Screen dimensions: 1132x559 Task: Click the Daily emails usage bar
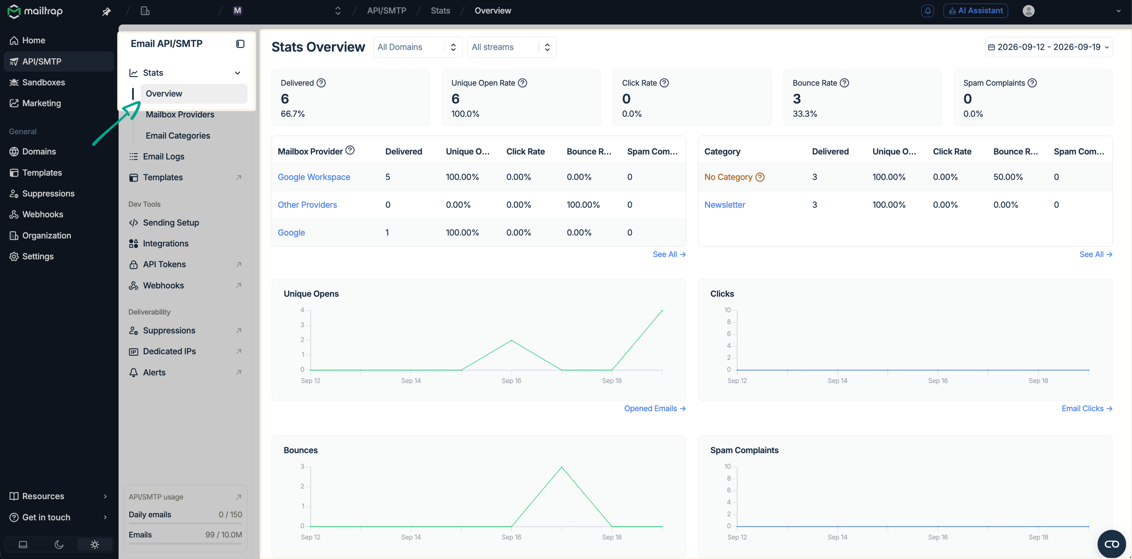click(x=185, y=523)
